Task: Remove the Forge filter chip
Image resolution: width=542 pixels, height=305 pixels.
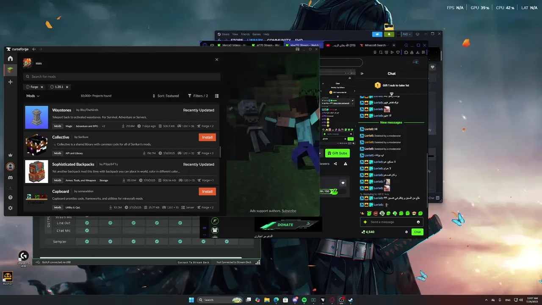Action: pyautogui.click(x=42, y=87)
